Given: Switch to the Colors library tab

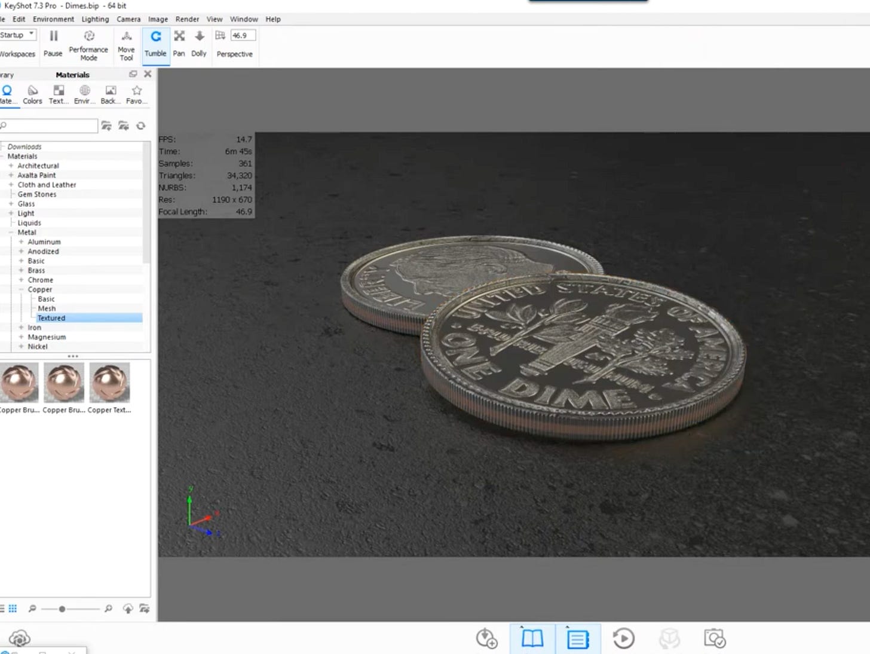Looking at the screenshot, I should 32,94.
